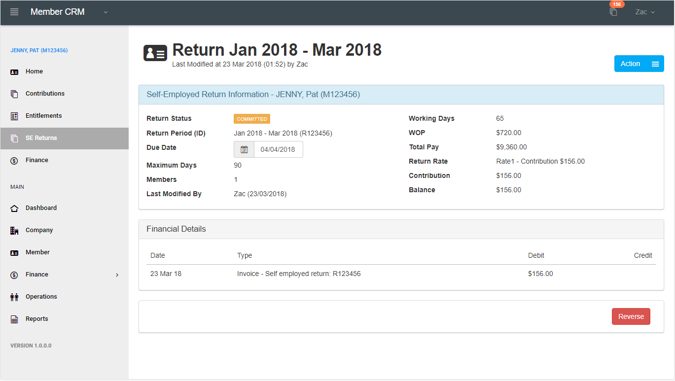This screenshot has width=675, height=381.
Task: Click the Dashboard house icon
Action: point(14,208)
